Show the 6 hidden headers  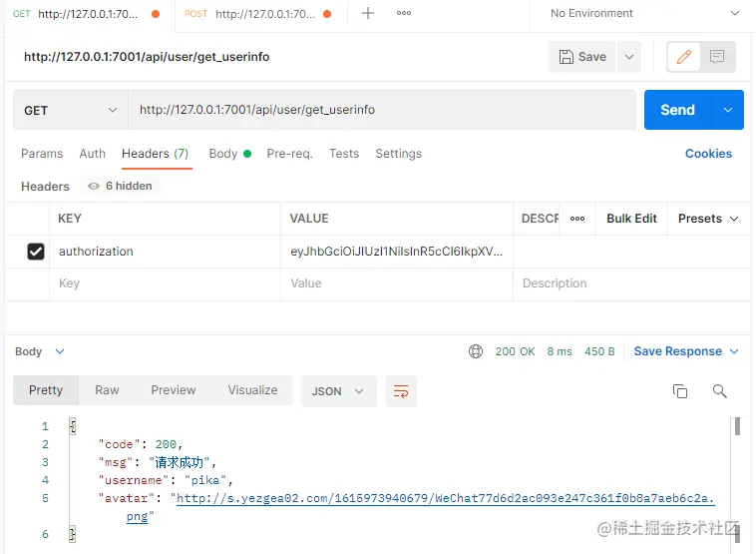pos(120,187)
